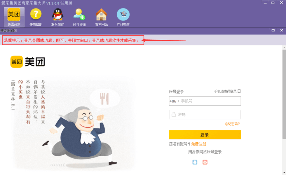
Task: Click the scrollbar down arrow
Action: click(284, 172)
